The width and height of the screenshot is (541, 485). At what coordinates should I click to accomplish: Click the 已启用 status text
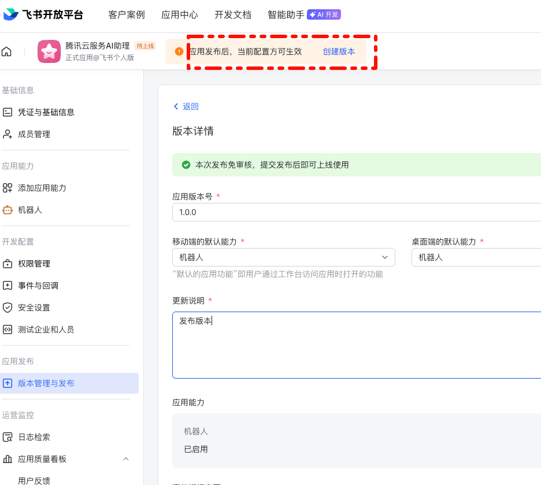click(x=196, y=449)
